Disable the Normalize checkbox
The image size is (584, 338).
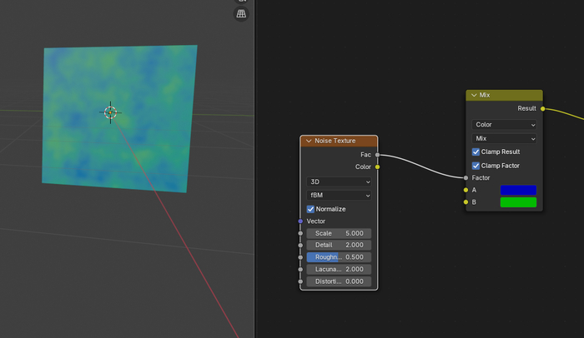(x=311, y=209)
